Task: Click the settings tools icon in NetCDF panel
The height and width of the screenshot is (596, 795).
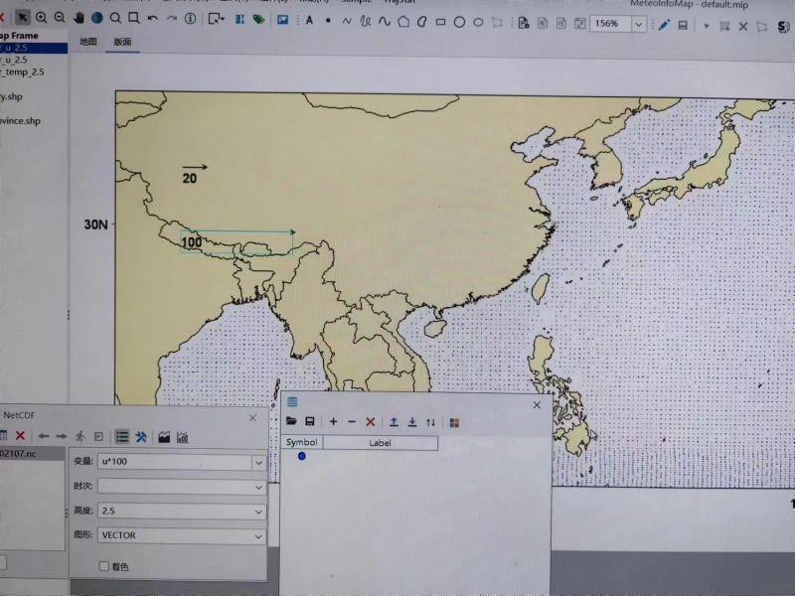Action: [141, 437]
